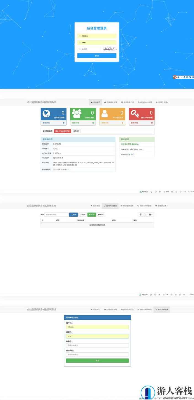This screenshot has height=400, width=194.
Task: Open 查看详情 under the 今日登录次数 card
Action: pyautogui.click(x=105, y=123)
